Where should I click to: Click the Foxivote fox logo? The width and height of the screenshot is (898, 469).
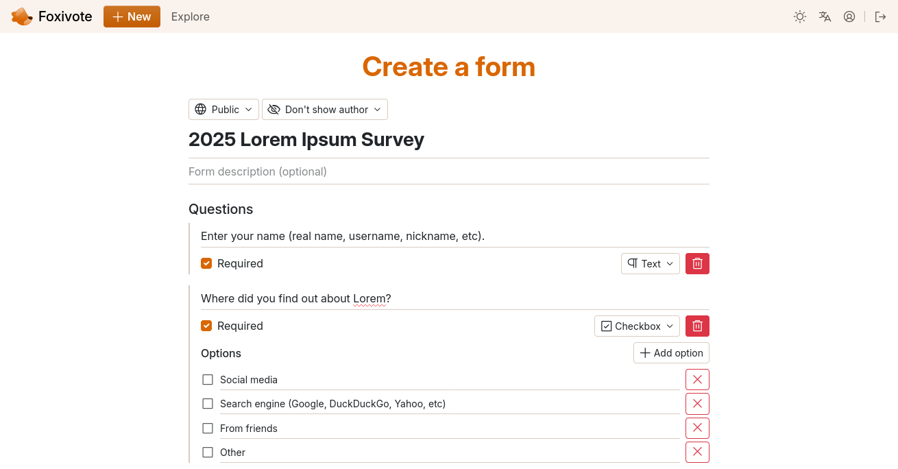(22, 16)
